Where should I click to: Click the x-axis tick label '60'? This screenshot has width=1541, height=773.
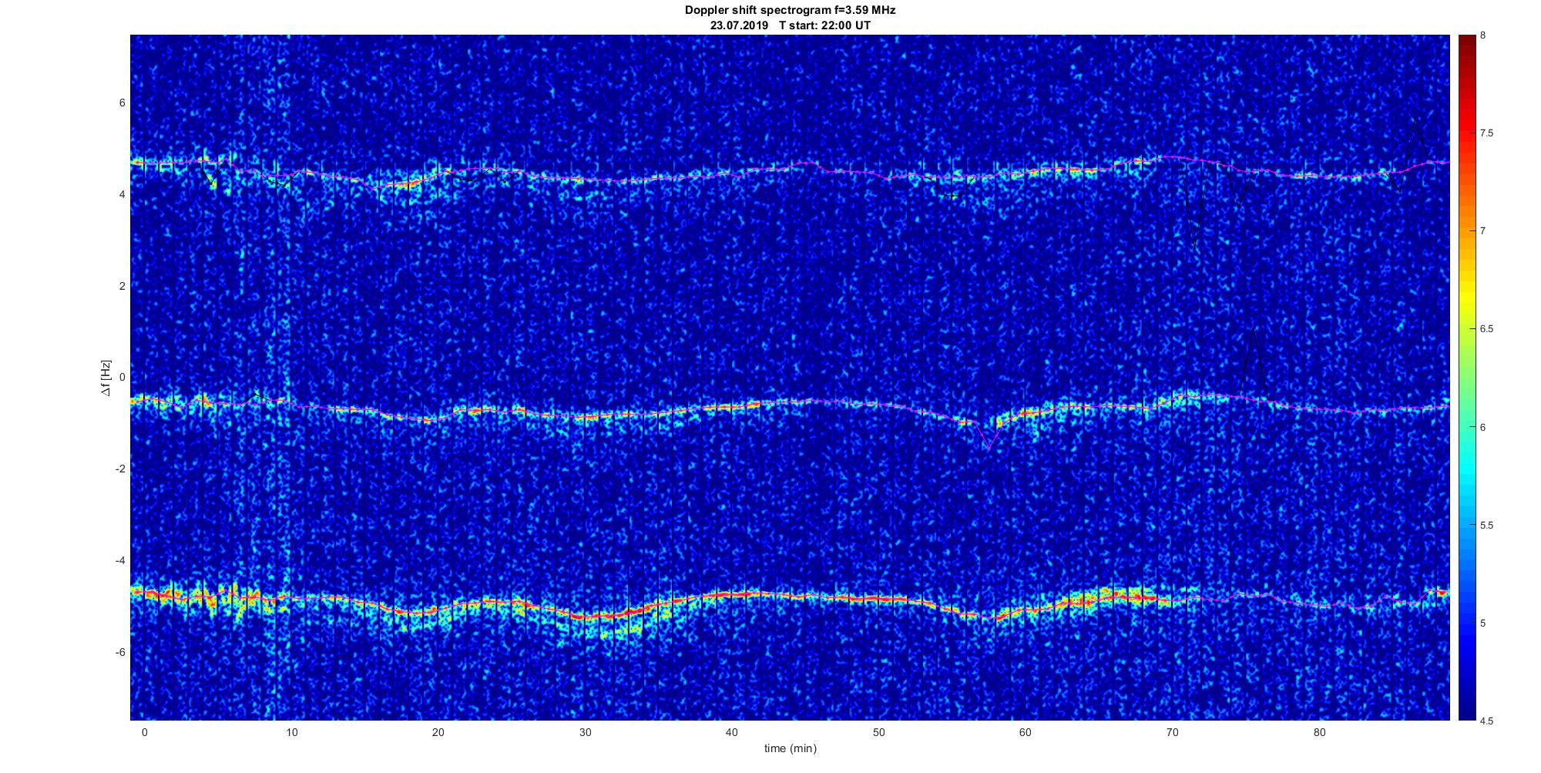(x=1026, y=732)
